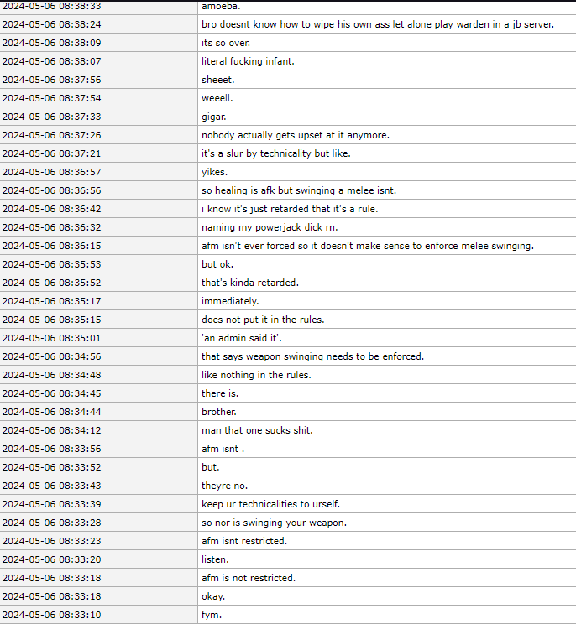Screen dimensions: 576x624
Task: Click the timestamp 2024-05-06 08:36:56
Action: click(51, 190)
